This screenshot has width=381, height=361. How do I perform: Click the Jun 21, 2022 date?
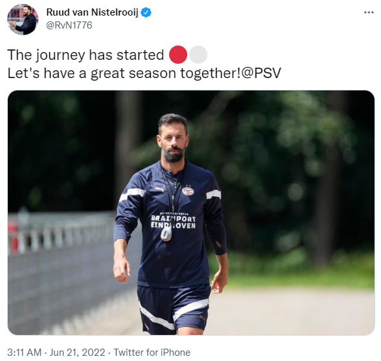77,353
